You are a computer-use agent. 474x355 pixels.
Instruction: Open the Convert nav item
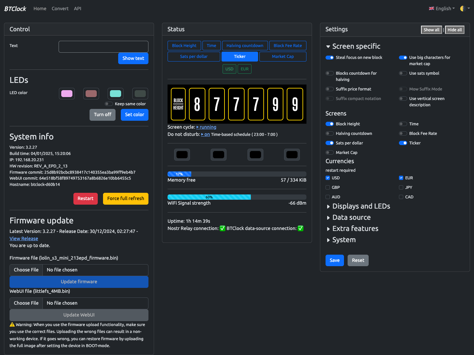click(60, 9)
